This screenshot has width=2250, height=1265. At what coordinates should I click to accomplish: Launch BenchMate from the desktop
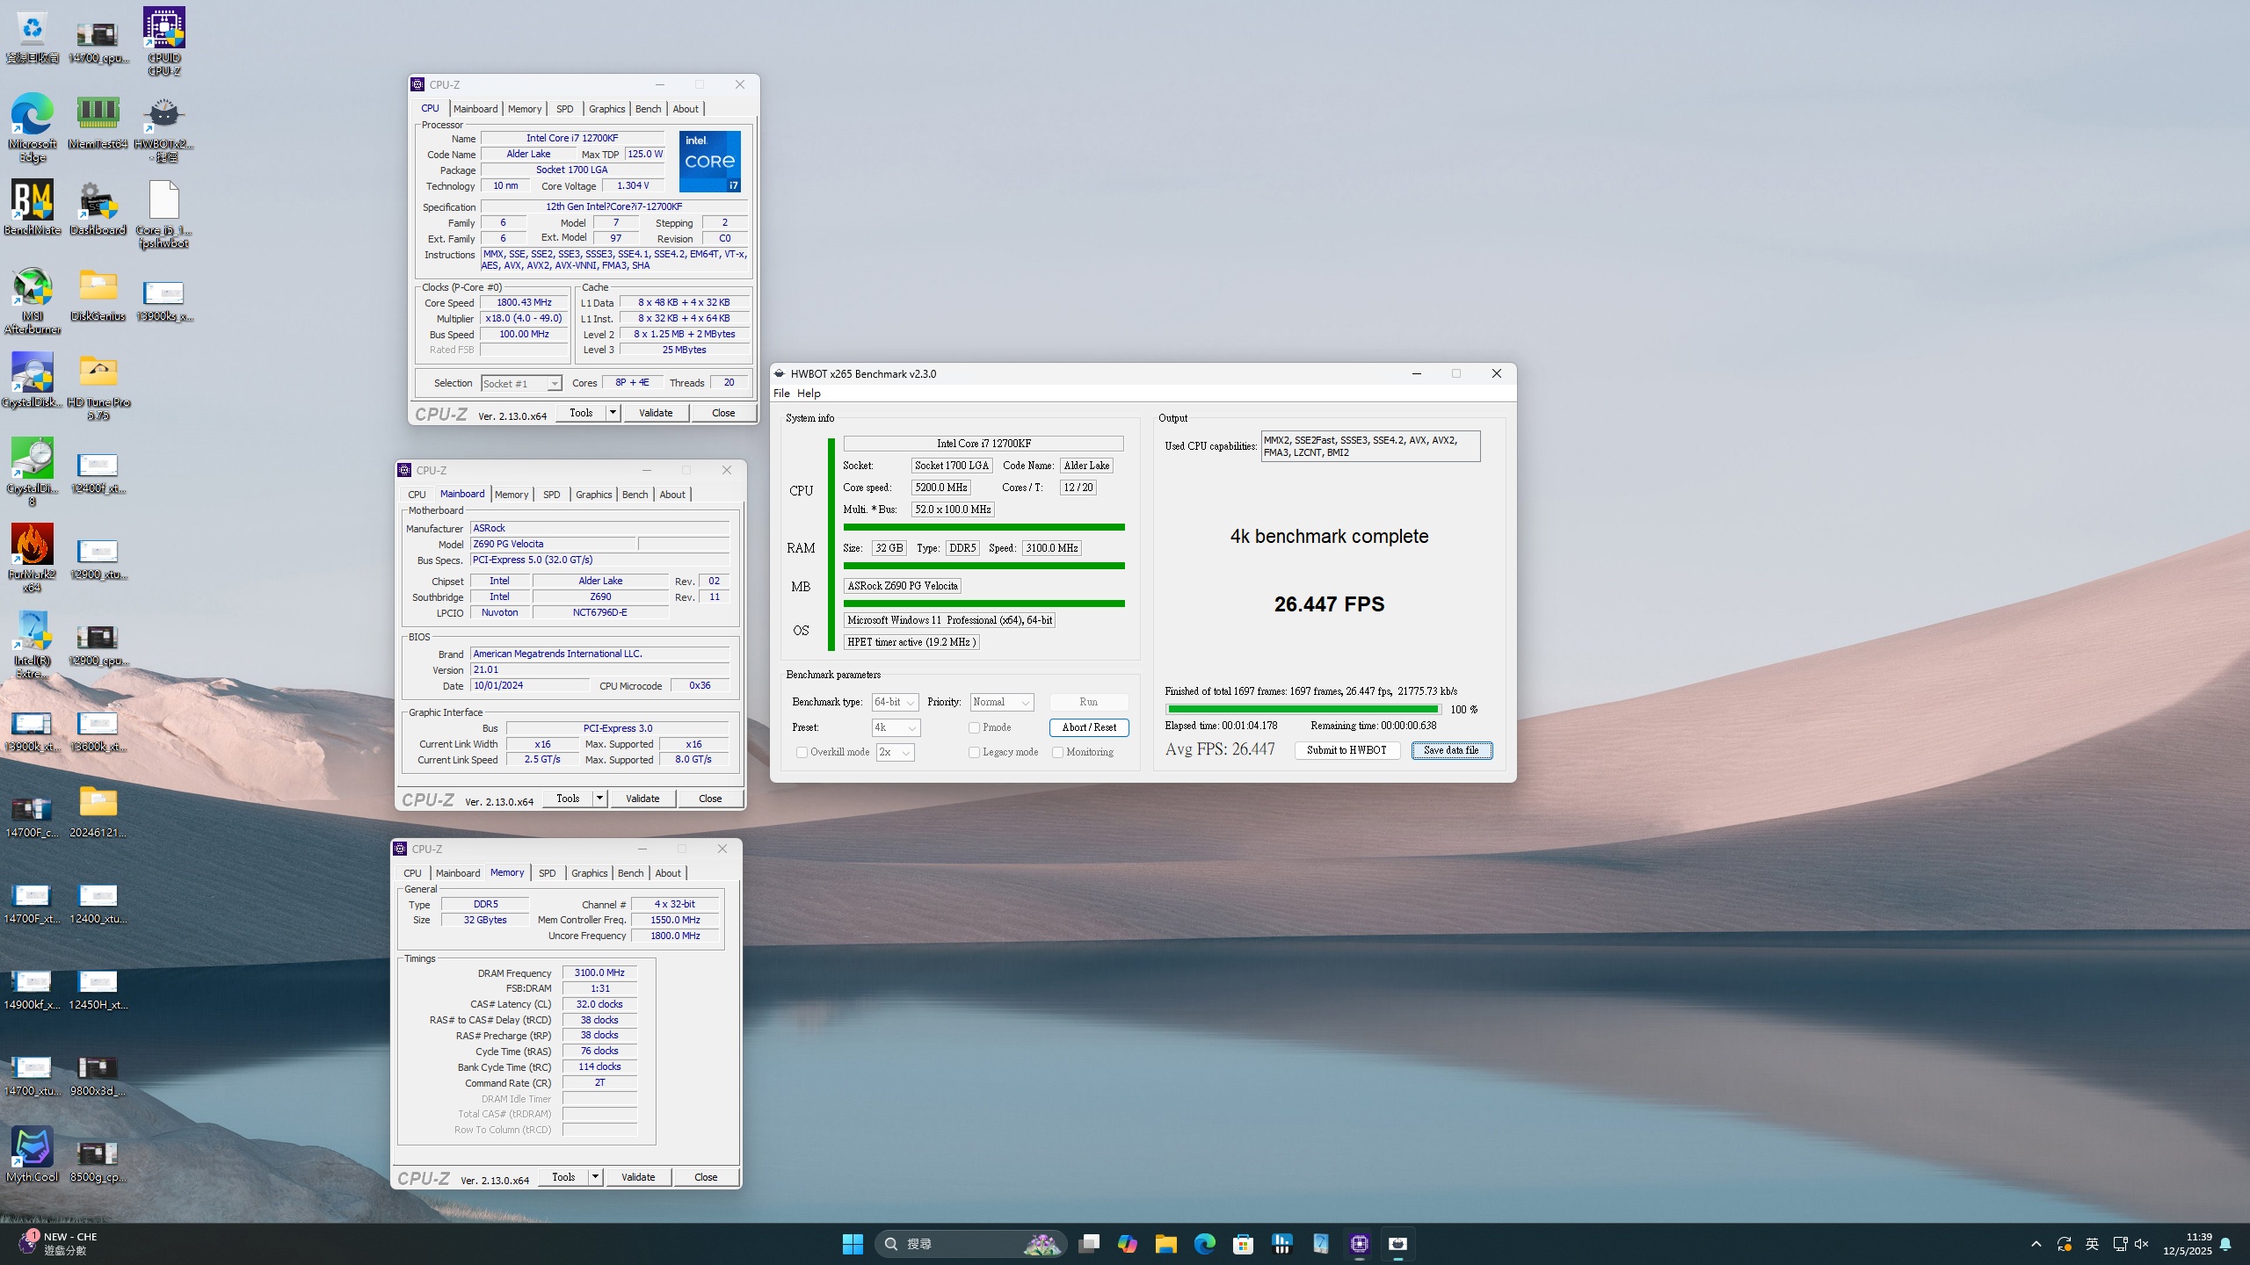click(x=33, y=207)
